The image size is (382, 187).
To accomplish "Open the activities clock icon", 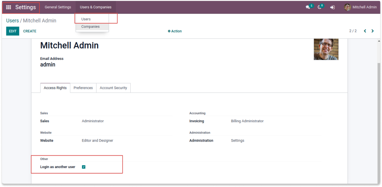I will [x=320, y=7].
